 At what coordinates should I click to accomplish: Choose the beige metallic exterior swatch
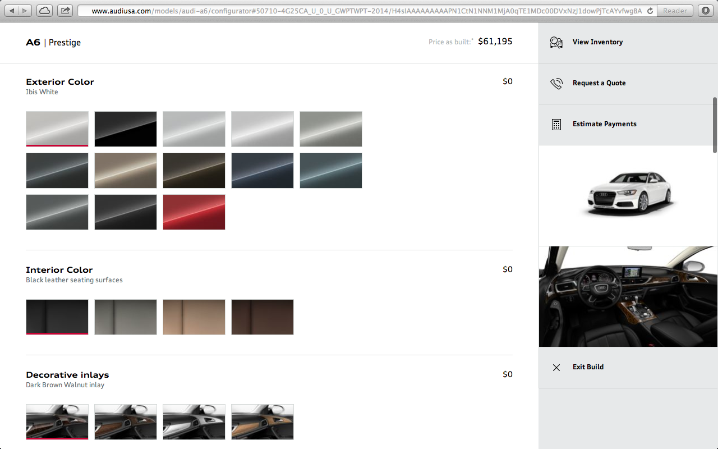coord(126,171)
